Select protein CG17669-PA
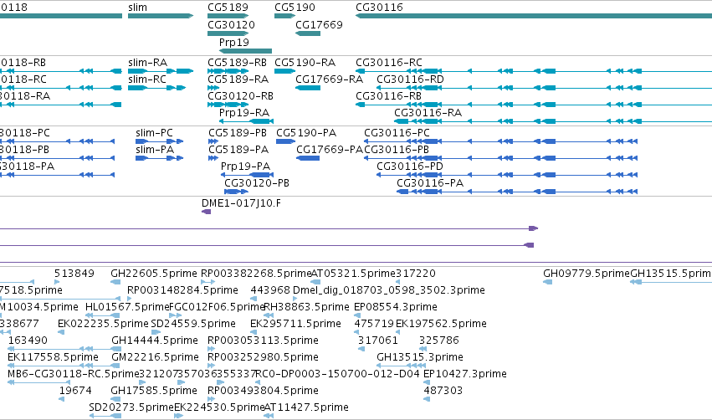Image resolution: width=712 pixels, height=420 pixels. (x=330, y=150)
